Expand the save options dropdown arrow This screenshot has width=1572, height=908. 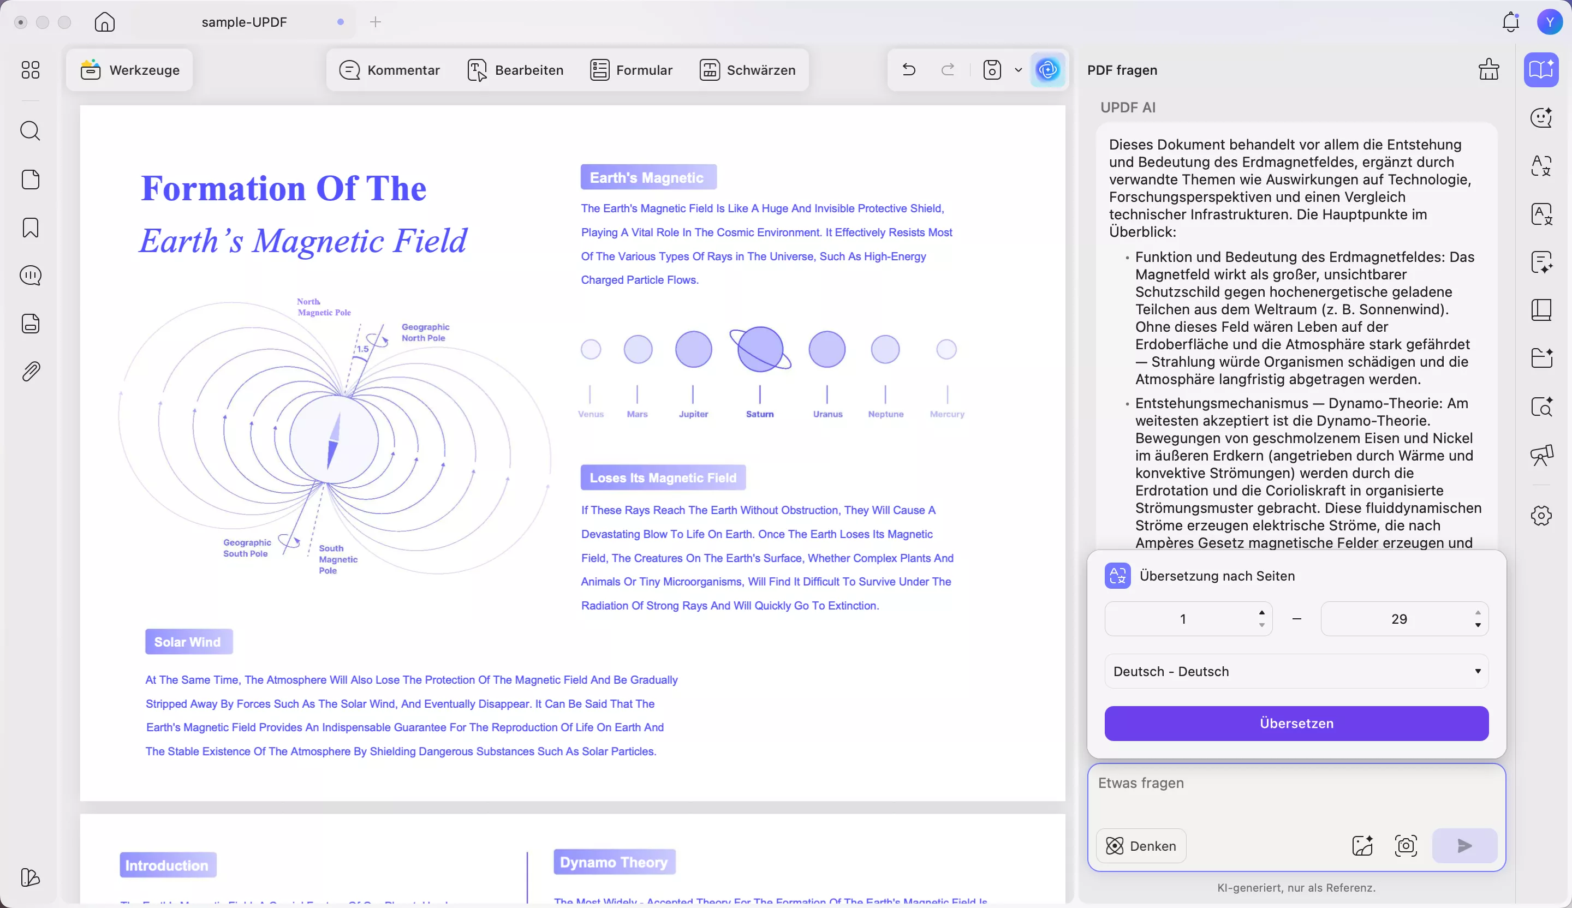click(1018, 70)
